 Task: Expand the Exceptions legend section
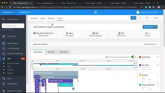[x=158, y=57]
